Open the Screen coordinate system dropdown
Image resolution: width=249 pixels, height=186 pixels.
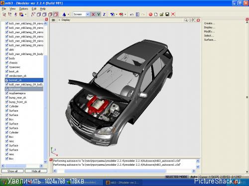[88, 14]
